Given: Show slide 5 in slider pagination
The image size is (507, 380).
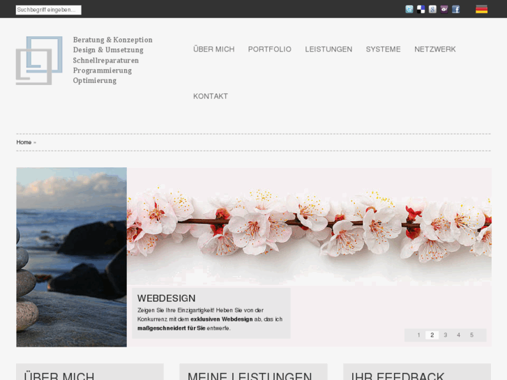Looking at the screenshot, I should tap(471, 335).
